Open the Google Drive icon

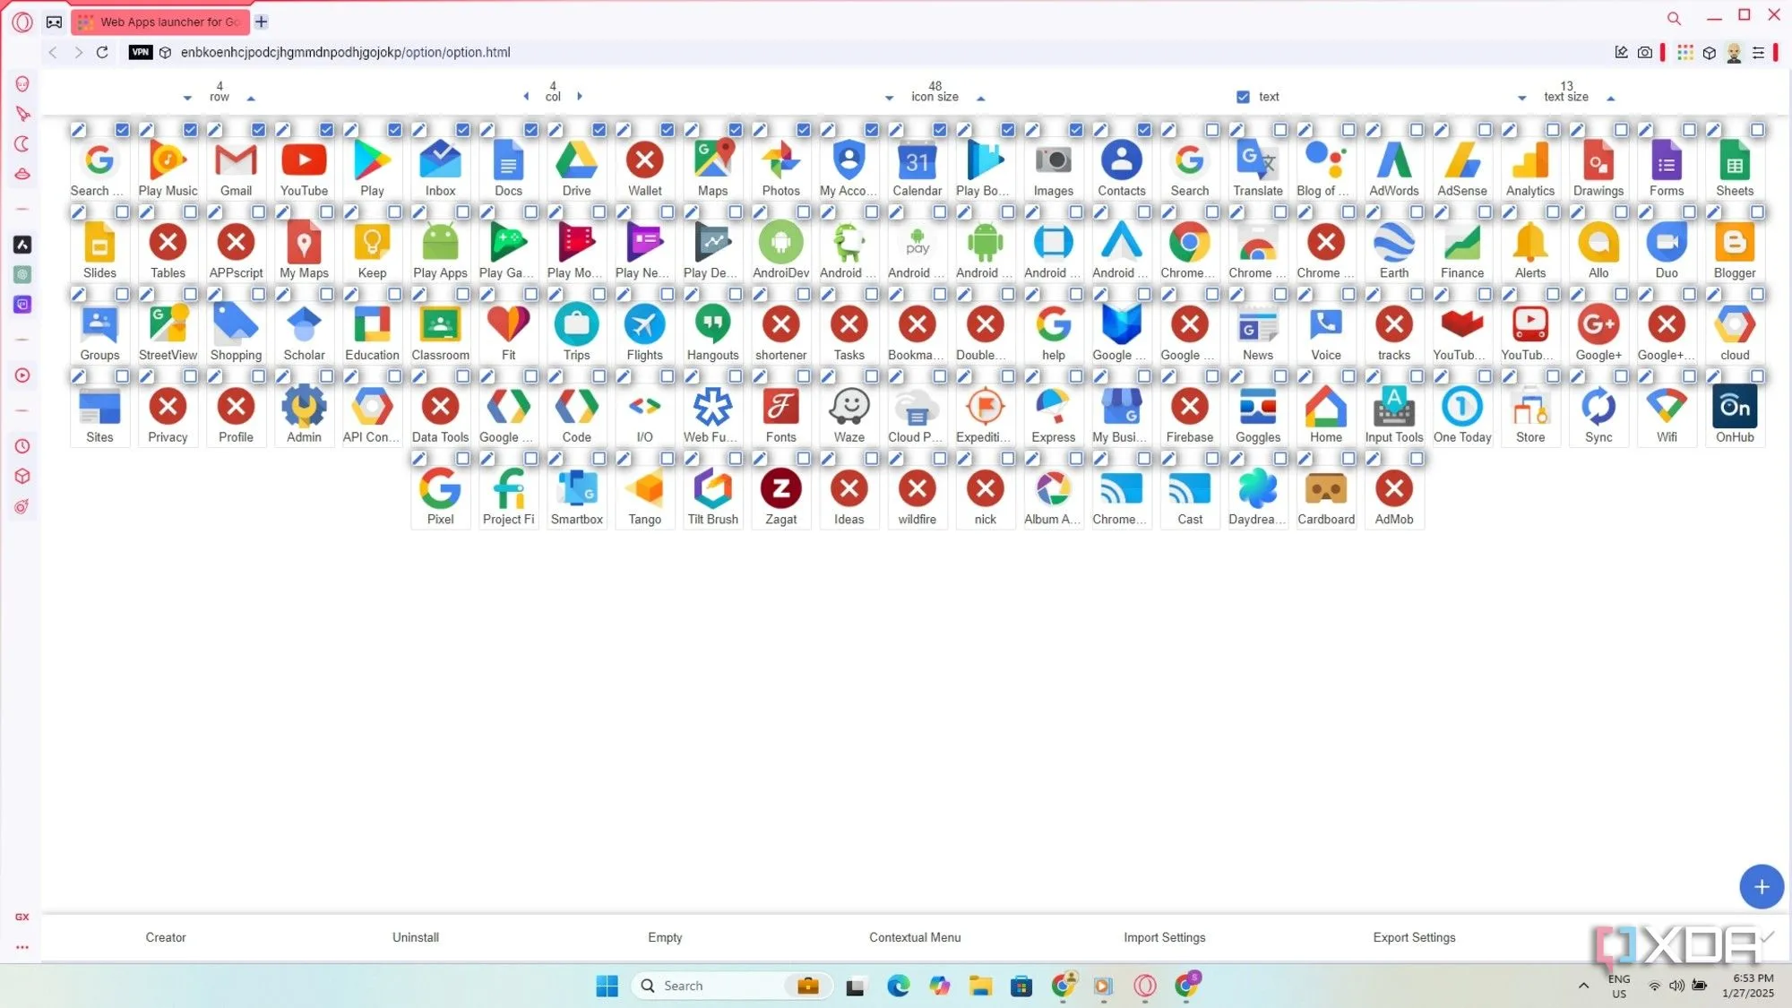coord(576,161)
